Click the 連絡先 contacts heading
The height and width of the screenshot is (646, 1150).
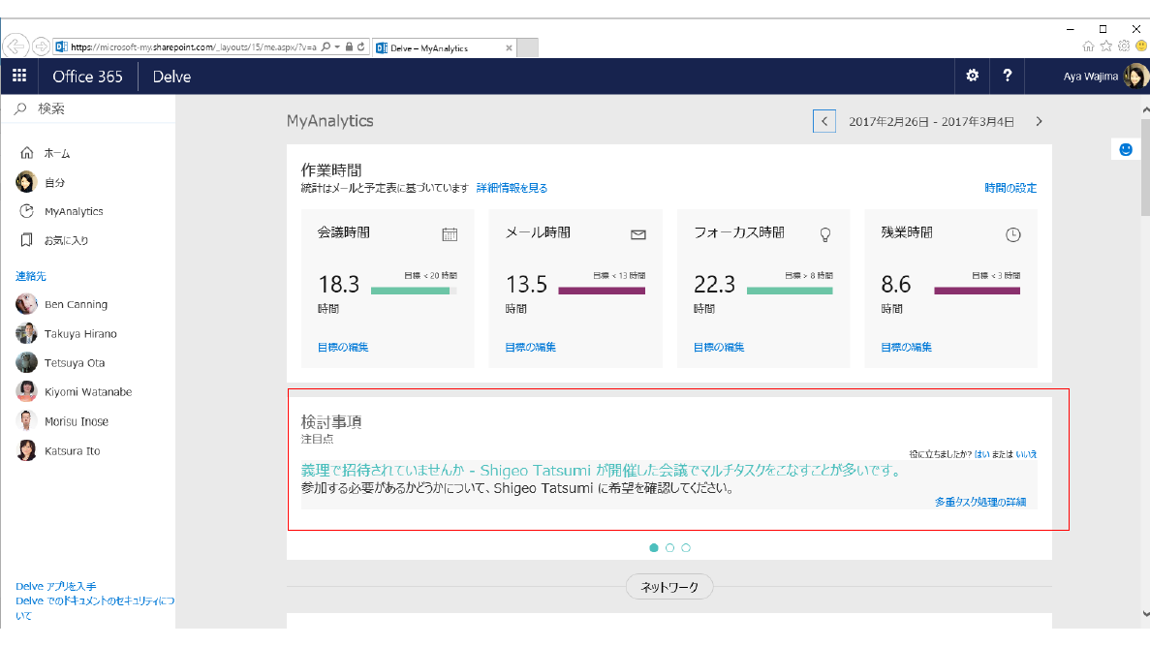31,276
